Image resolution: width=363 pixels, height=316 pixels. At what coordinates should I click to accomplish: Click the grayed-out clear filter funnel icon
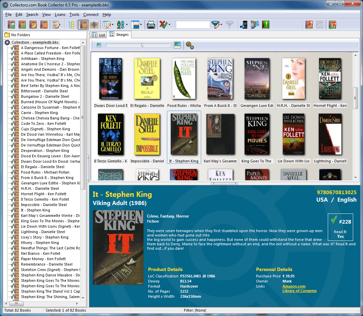[x=230, y=24]
